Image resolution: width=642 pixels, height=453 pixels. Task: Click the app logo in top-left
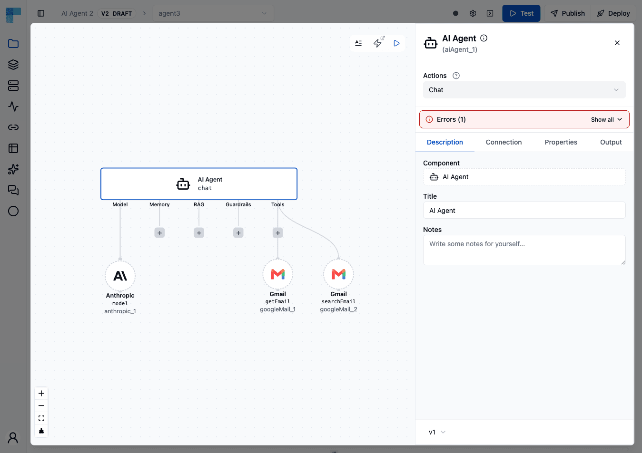tap(13, 15)
